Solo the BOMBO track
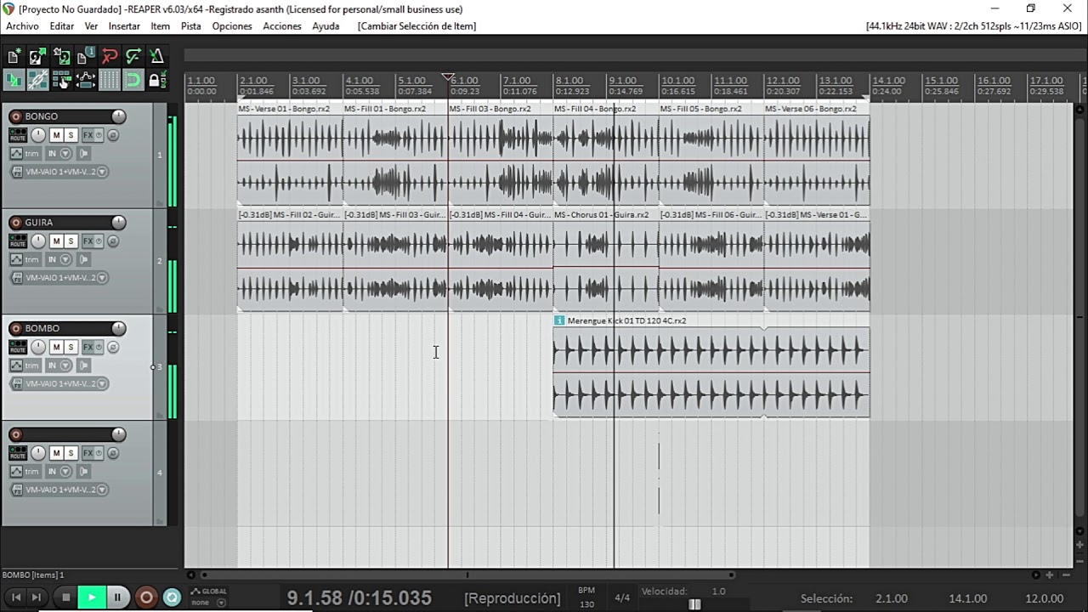Screen dimensions: 1088x612 71,347
